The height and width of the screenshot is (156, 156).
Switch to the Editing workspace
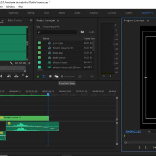pyautogui.click(x=31, y=13)
